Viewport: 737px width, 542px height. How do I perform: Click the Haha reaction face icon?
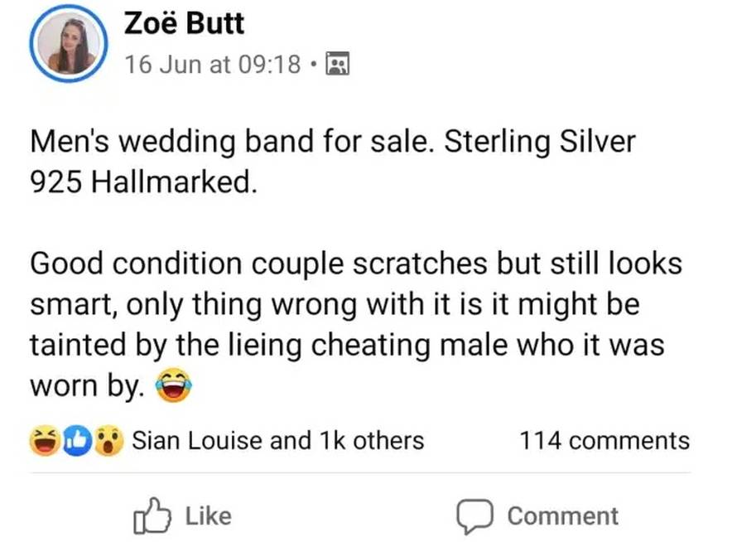(x=44, y=441)
